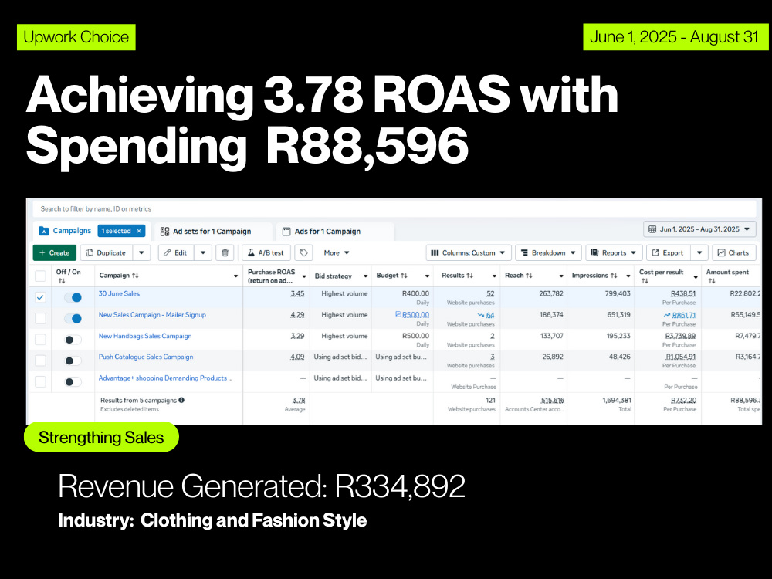Screen dimensions: 772x579
Task: Turn on New Handbags Sales Campaign toggle
Action: (73, 340)
